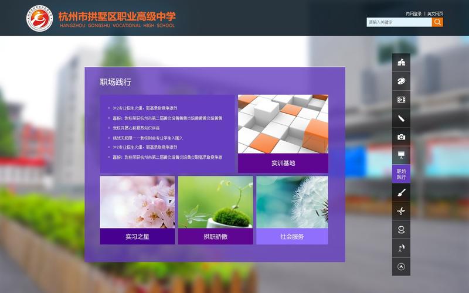Click the school name 杭州市拱墅区职业高级中学 title
Screen dimensions: 469x293
(x=117, y=16)
